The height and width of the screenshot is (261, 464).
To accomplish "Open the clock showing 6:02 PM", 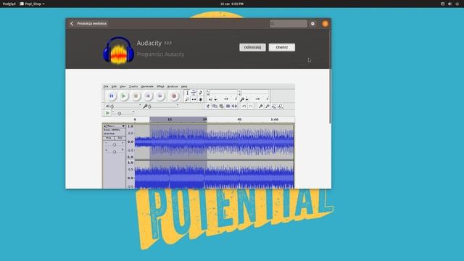I will pyautogui.click(x=232, y=4).
